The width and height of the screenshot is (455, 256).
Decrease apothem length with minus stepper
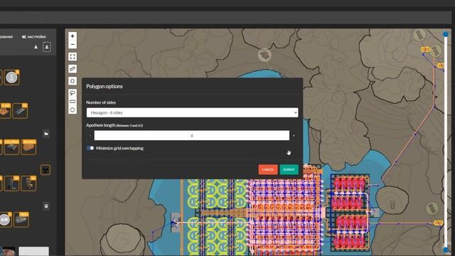point(90,136)
